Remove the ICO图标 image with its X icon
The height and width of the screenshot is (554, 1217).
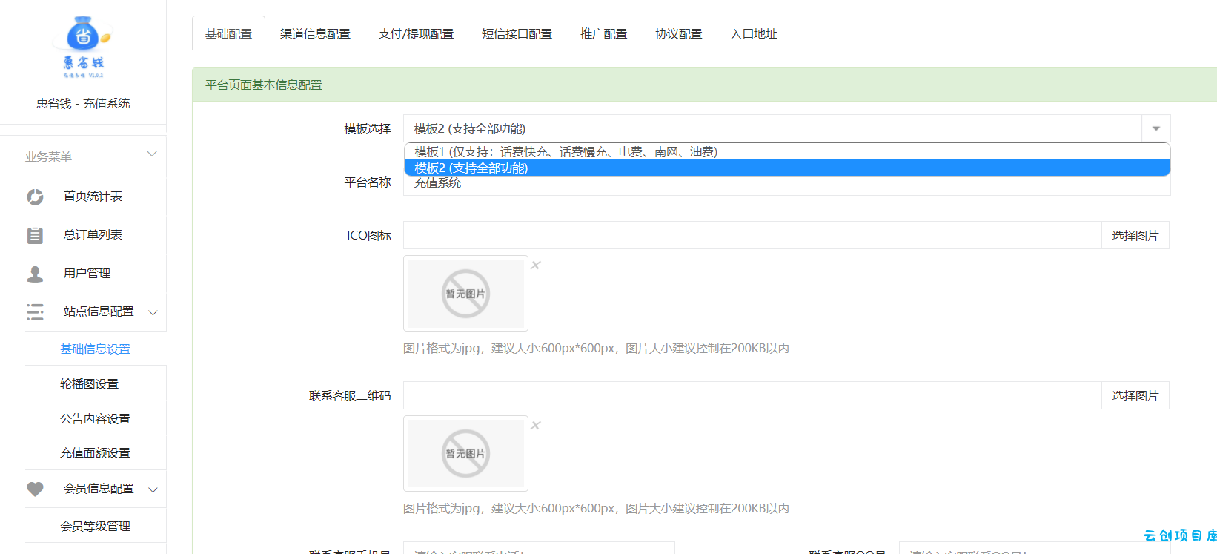[x=536, y=265]
